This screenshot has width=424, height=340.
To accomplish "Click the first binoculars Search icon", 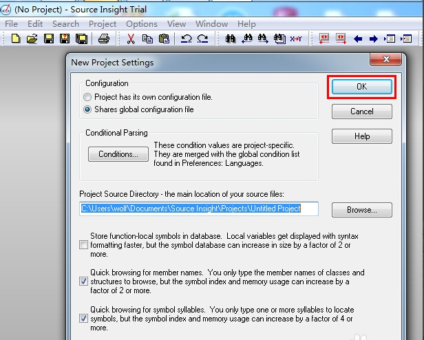I will (x=231, y=39).
